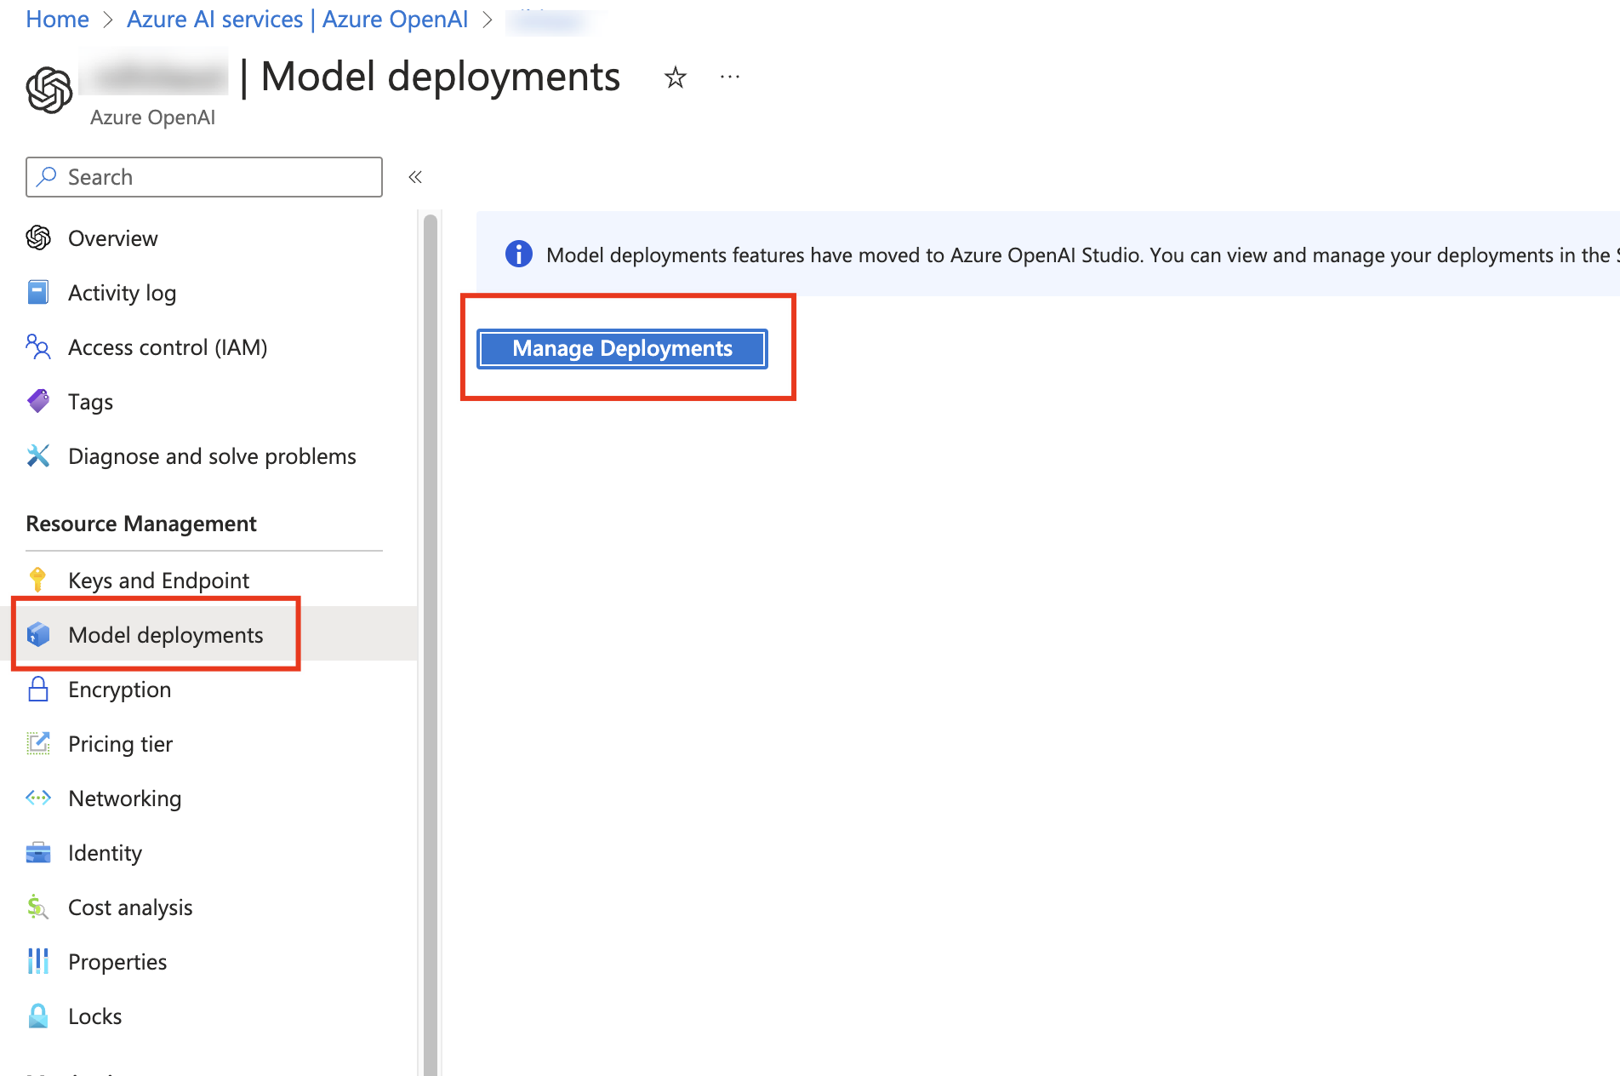Image resolution: width=1620 pixels, height=1076 pixels.
Task: Click the Encryption lock icon
Action: pyautogui.click(x=38, y=689)
